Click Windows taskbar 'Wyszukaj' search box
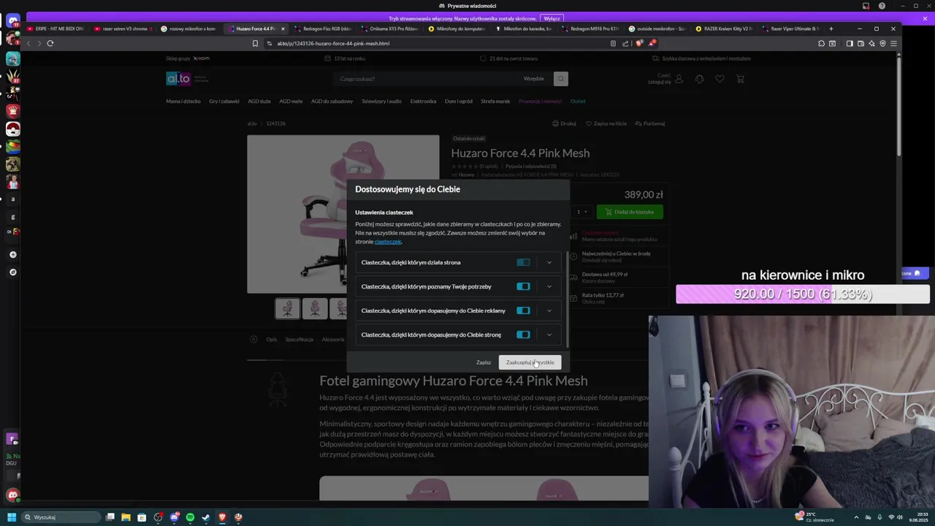 61,517
